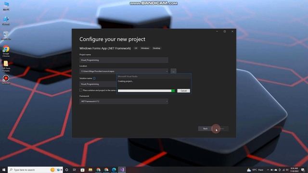Image resolution: width=308 pixels, height=173 pixels.
Task: Open the taskbar clock and date
Action: pos(294,170)
